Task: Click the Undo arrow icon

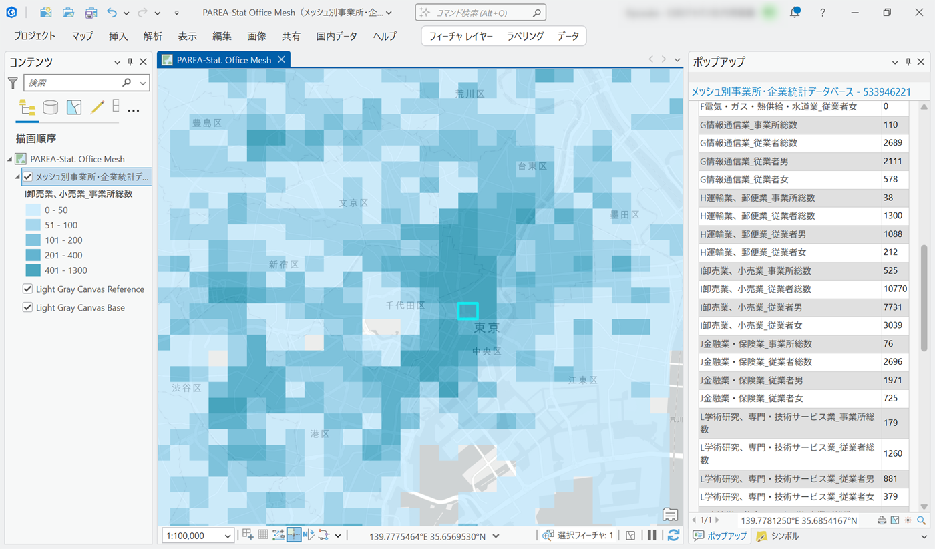Action: [x=112, y=13]
